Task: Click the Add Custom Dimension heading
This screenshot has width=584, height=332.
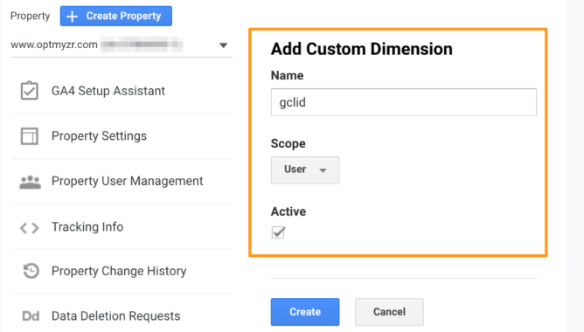Action: coord(361,49)
